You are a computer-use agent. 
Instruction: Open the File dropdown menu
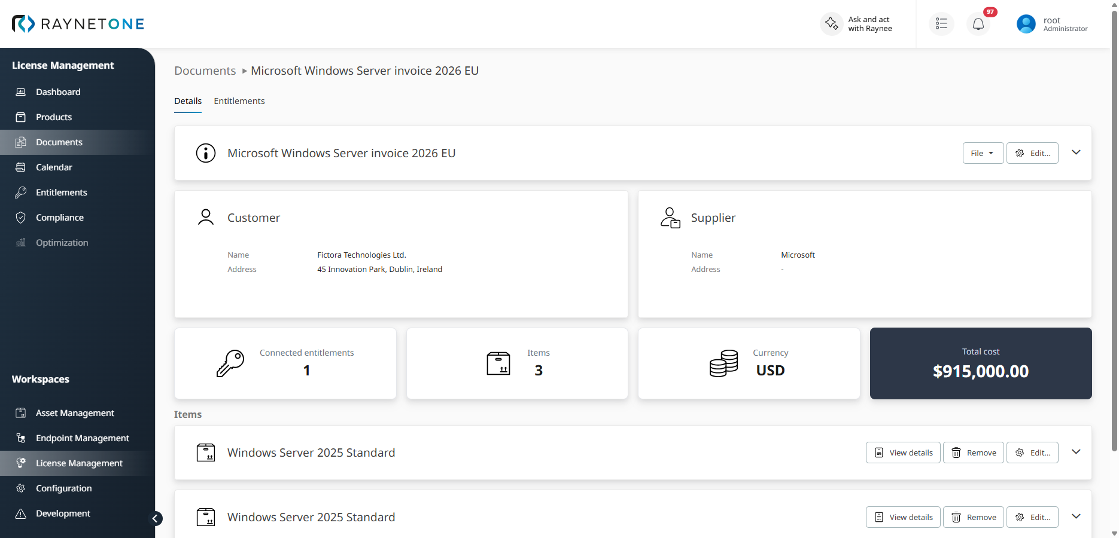pyautogui.click(x=983, y=153)
